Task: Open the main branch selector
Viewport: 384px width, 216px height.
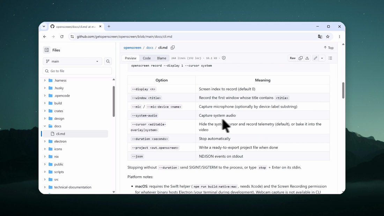Action: tap(72, 61)
